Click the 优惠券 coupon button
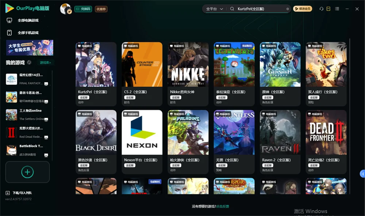 point(101,9)
